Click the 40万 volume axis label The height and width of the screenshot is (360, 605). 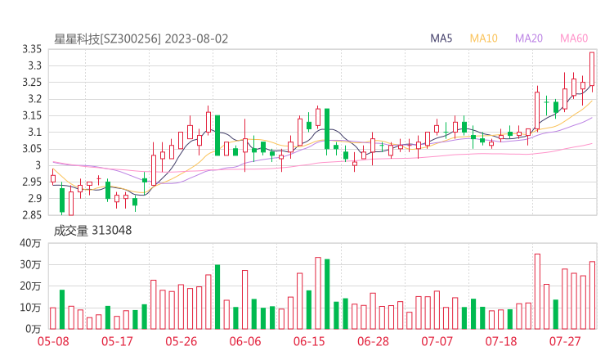(30, 243)
